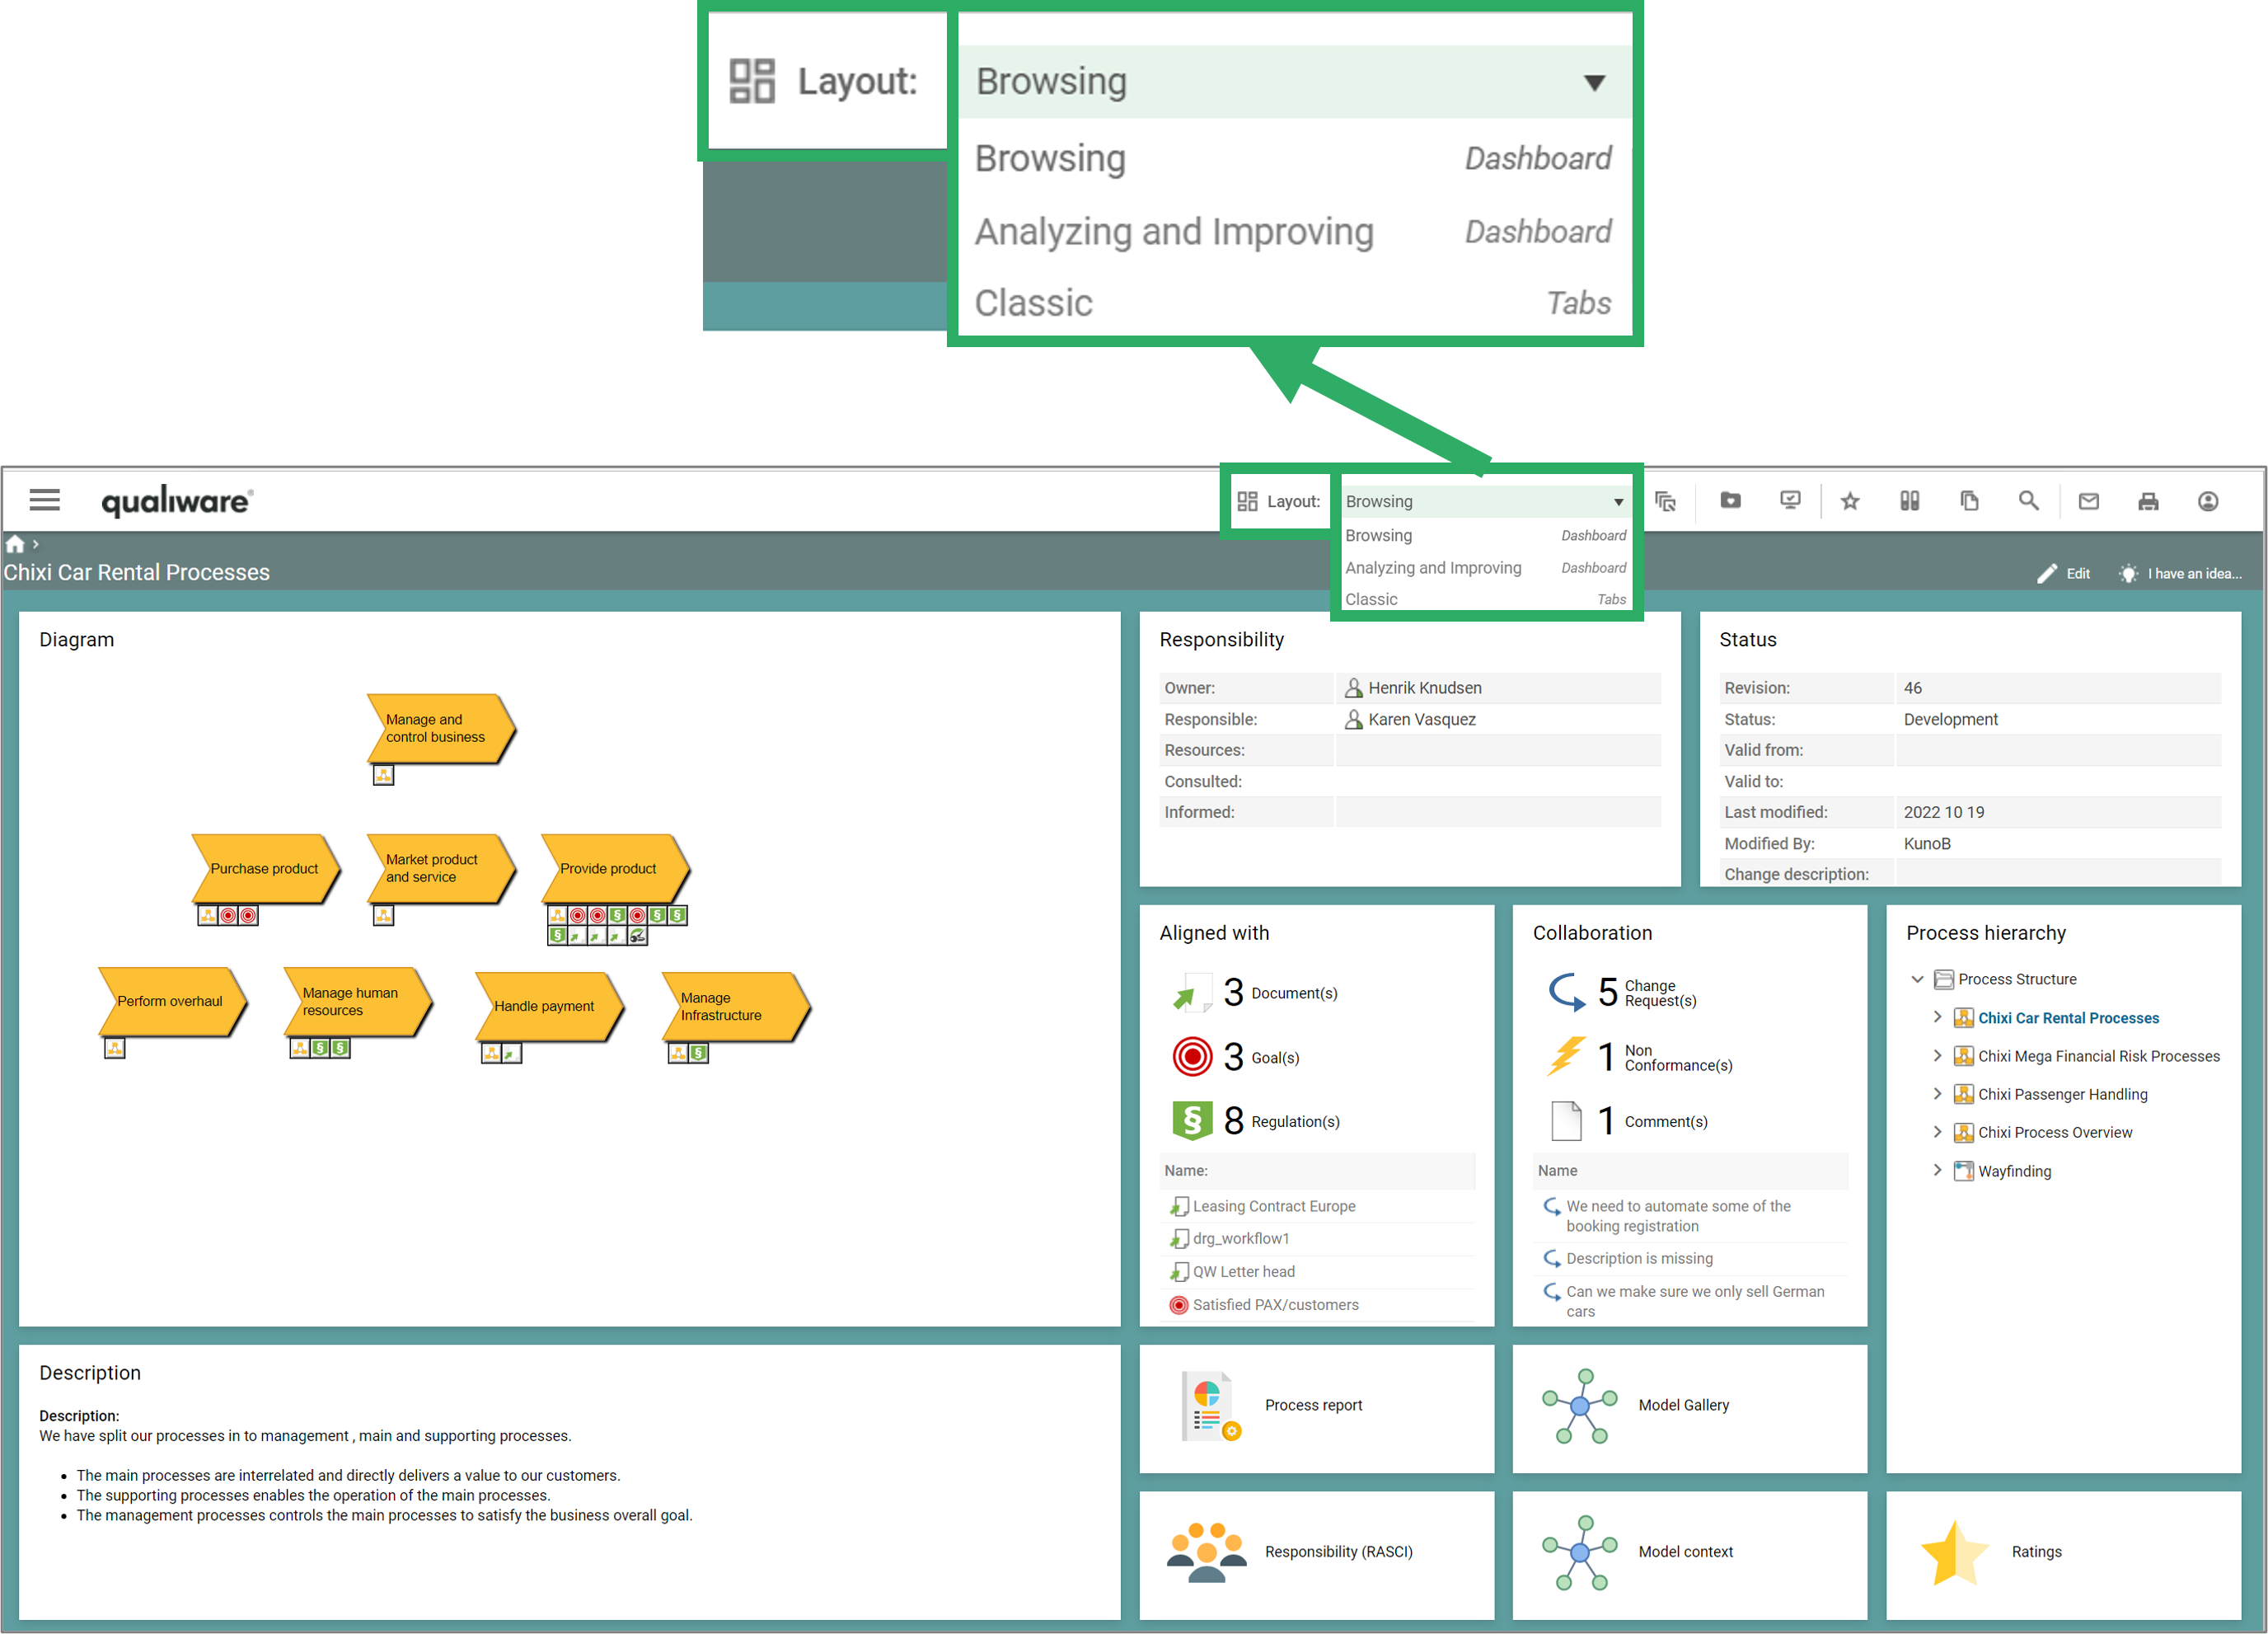Select Analyzing and Improving layout option
Viewport: 2268px width, 1634px height.
pyautogui.click(x=1485, y=567)
